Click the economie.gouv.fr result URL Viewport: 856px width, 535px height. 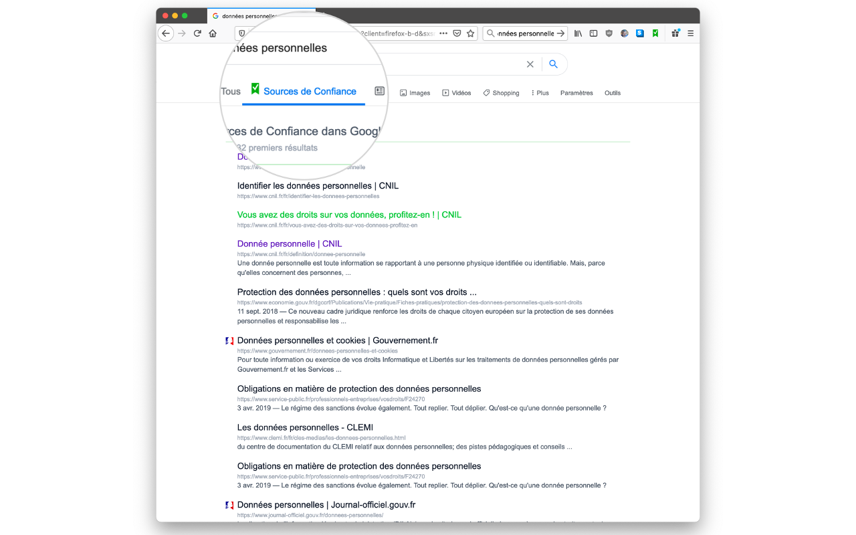pyautogui.click(x=409, y=303)
